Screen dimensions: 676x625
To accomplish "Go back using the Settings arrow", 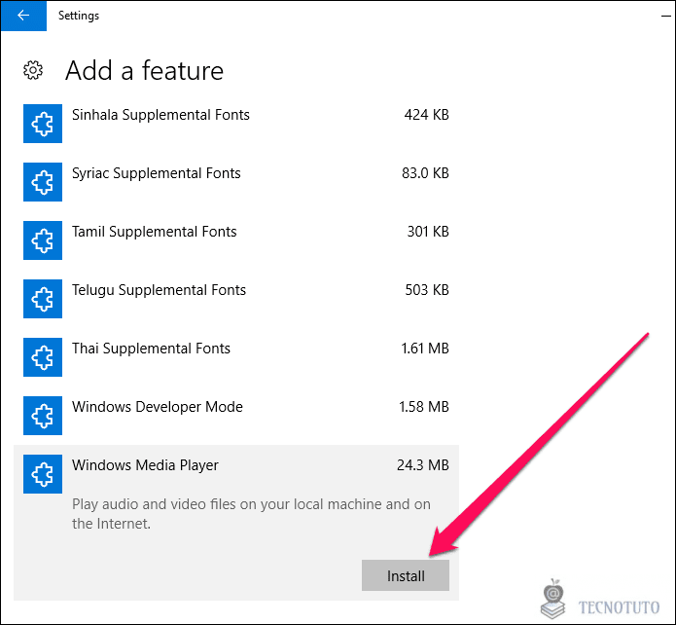I will click(x=23, y=16).
